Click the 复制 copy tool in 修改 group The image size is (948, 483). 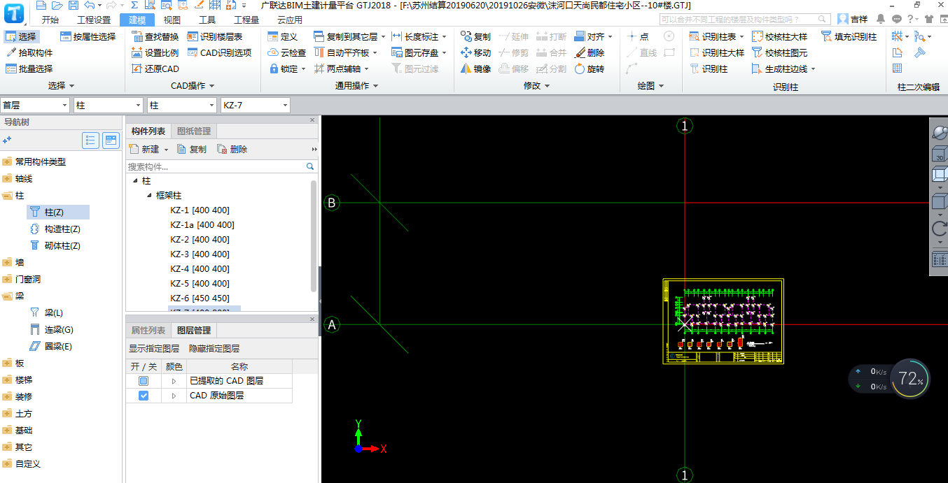coord(476,36)
